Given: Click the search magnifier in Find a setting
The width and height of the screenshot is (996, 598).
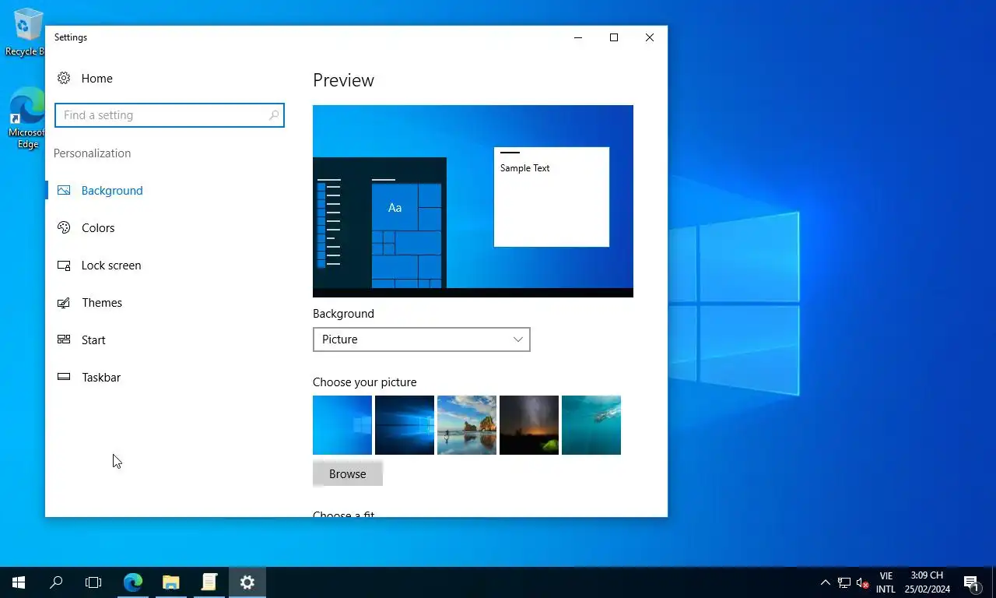Looking at the screenshot, I should click(274, 115).
